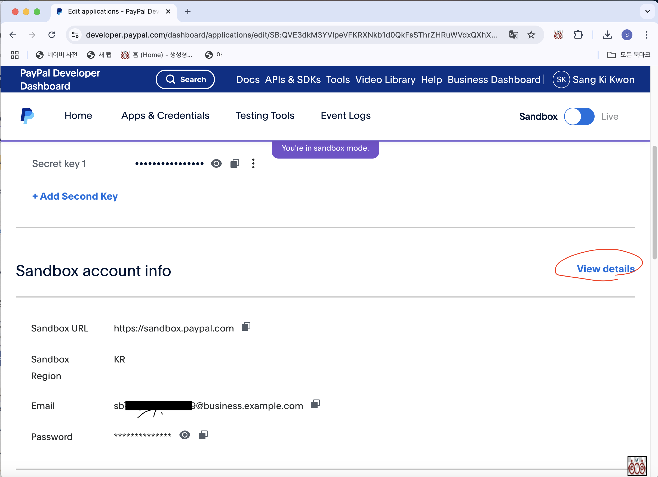This screenshot has height=477, width=658.
Task: Open 새 탭 bookmark
Action: (x=99, y=55)
